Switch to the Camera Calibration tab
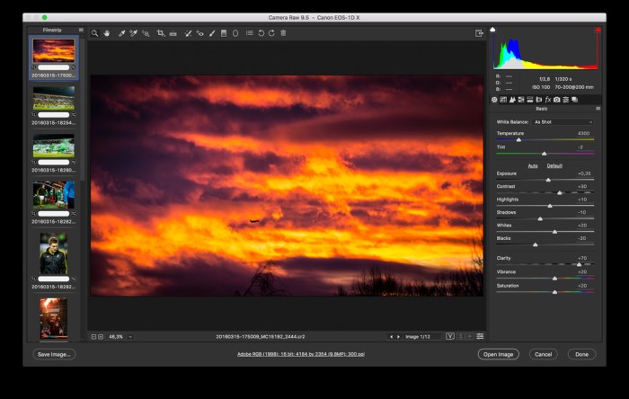 point(556,100)
